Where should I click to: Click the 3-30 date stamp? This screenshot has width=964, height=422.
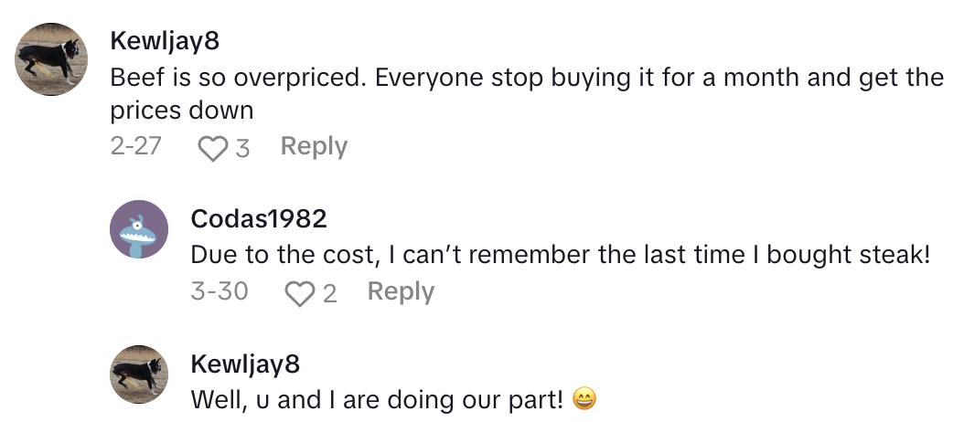(x=219, y=291)
